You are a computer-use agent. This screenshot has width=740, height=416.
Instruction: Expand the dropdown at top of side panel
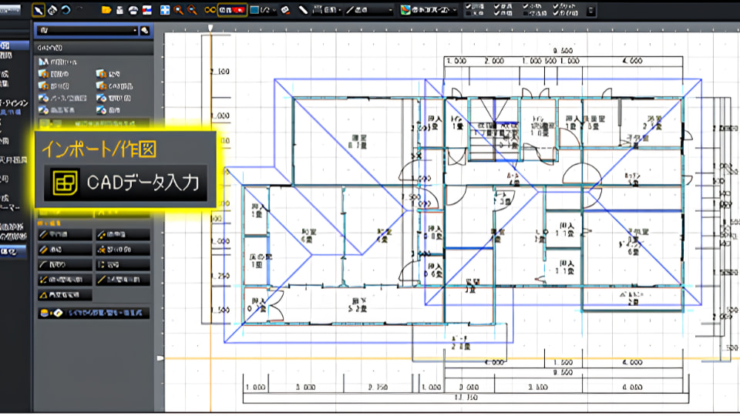(x=87, y=31)
